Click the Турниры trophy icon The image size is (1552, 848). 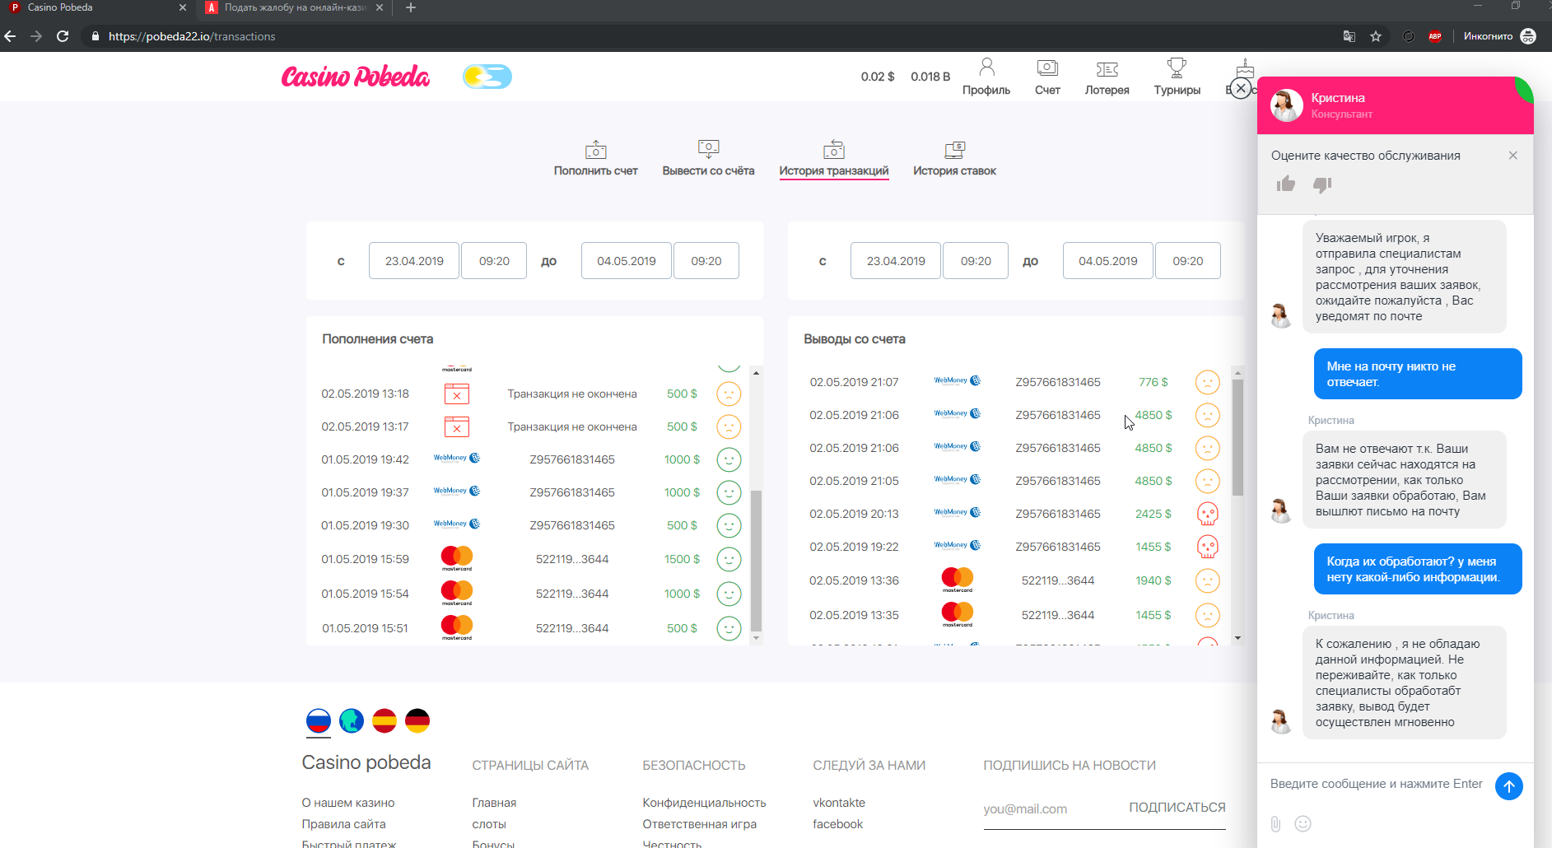click(1177, 68)
